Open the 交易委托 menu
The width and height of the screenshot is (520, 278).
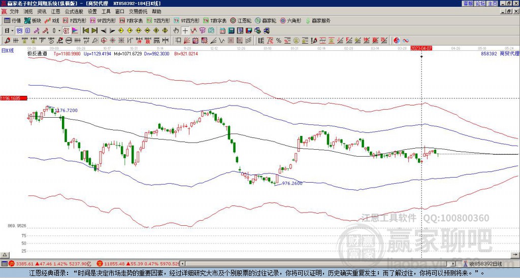[138, 12]
